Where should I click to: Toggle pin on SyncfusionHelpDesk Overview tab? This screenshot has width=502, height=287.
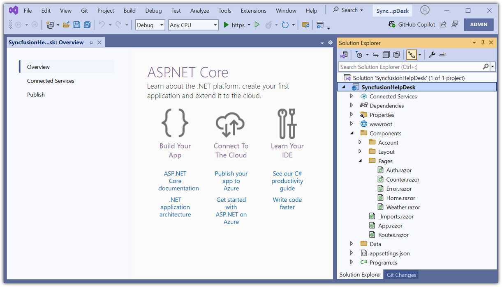(91, 42)
